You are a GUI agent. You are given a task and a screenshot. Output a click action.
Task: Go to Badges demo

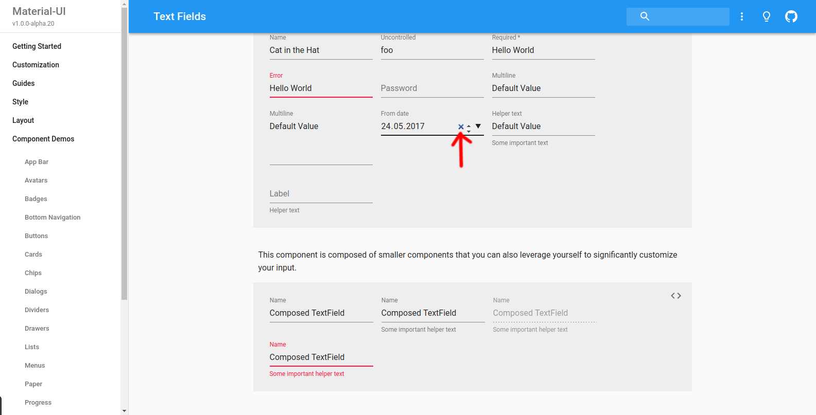(36, 199)
